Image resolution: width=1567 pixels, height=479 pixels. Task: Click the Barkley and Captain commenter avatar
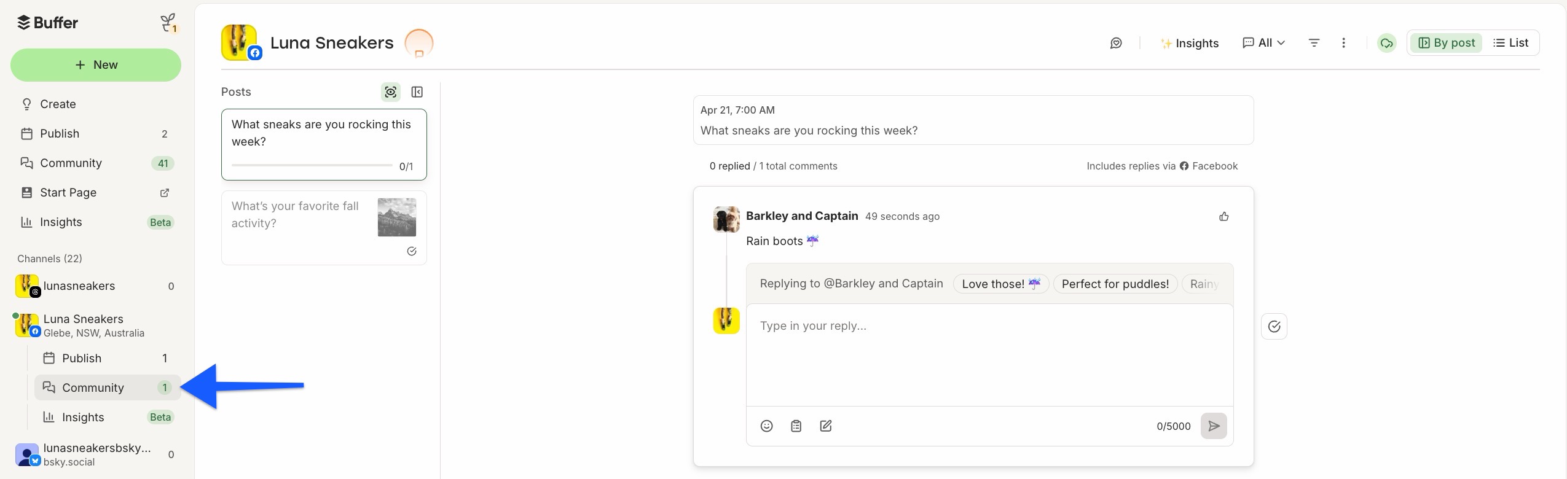[x=726, y=219]
